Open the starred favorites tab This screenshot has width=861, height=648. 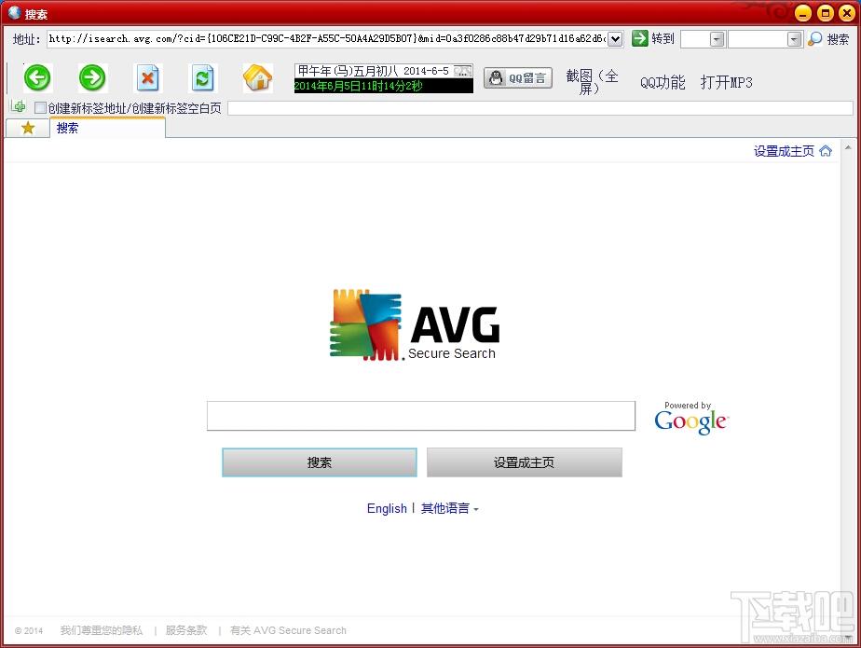(27, 128)
